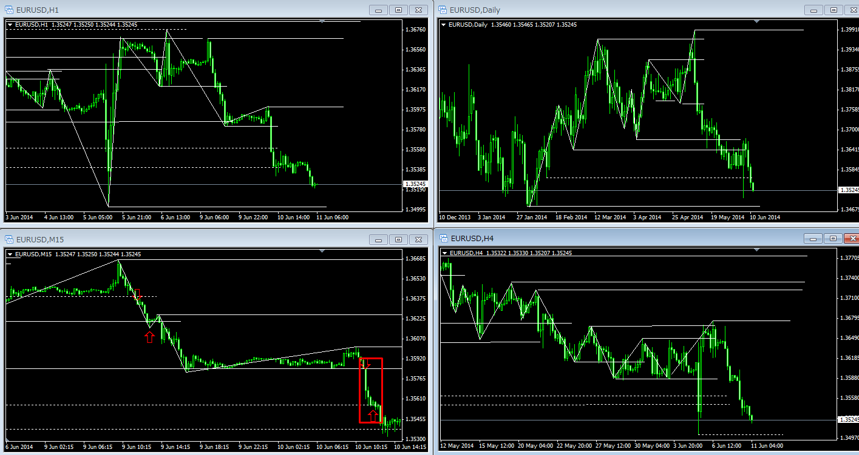This screenshot has width=859, height=455.
Task: Click the EURUSD,Daily window title icon
Action: [443, 10]
